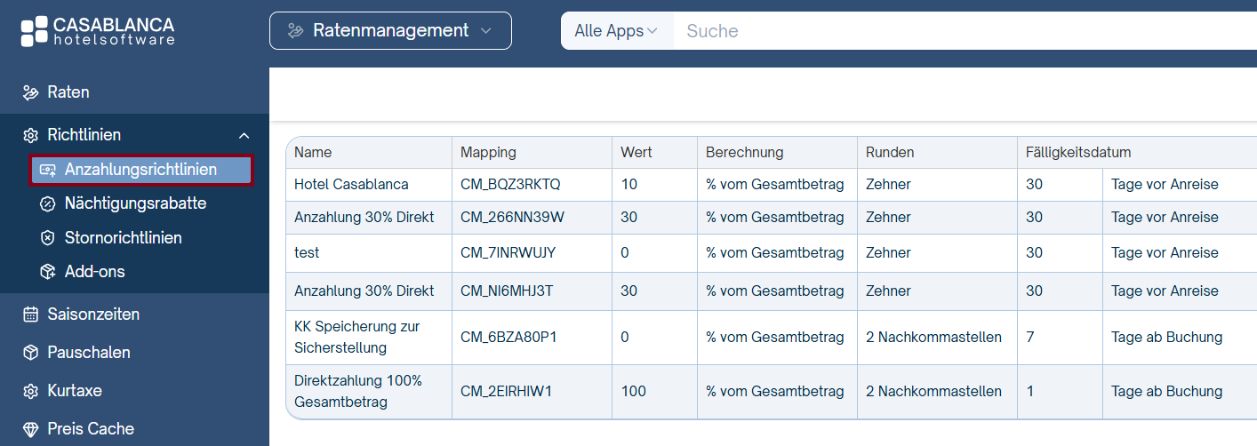
Task: Select Anzahlungsrichtlinien in the sidebar
Action: 141,170
